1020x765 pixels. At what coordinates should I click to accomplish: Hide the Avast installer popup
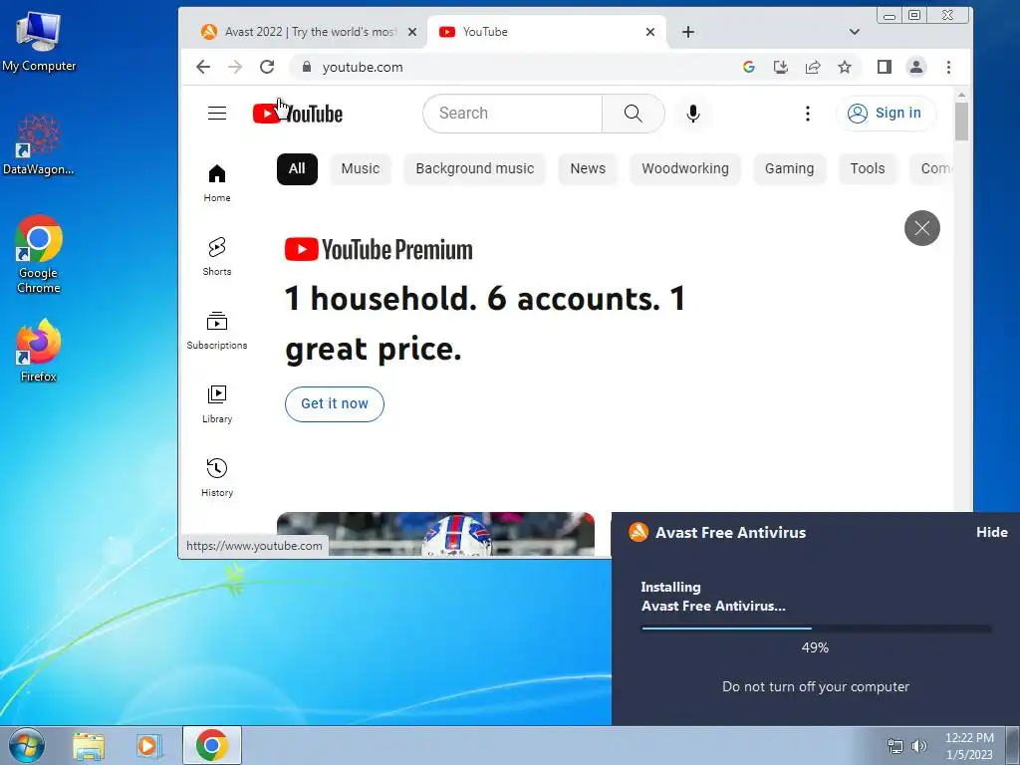tap(991, 532)
